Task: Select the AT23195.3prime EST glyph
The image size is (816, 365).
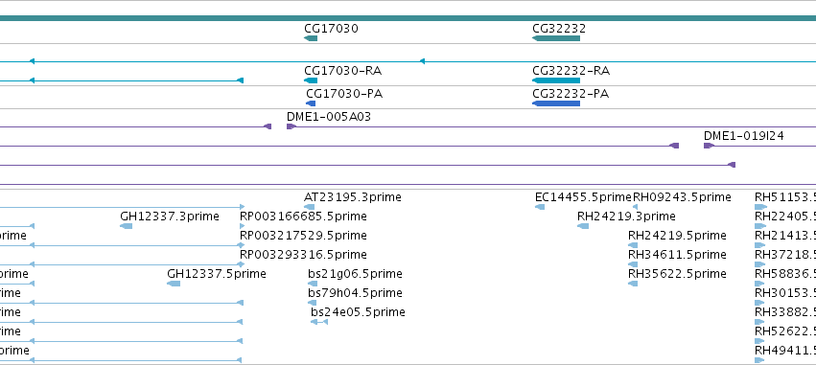Action: point(309,207)
